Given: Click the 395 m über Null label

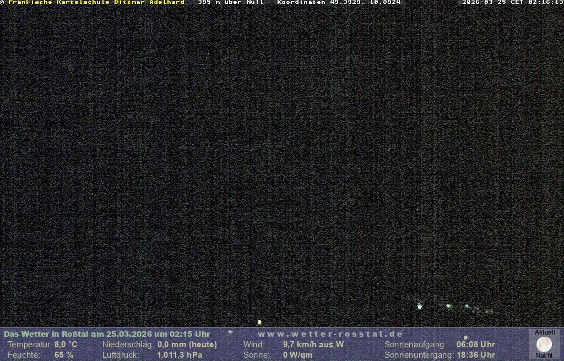Looking at the screenshot, I should pyautogui.click(x=230, y=3).
